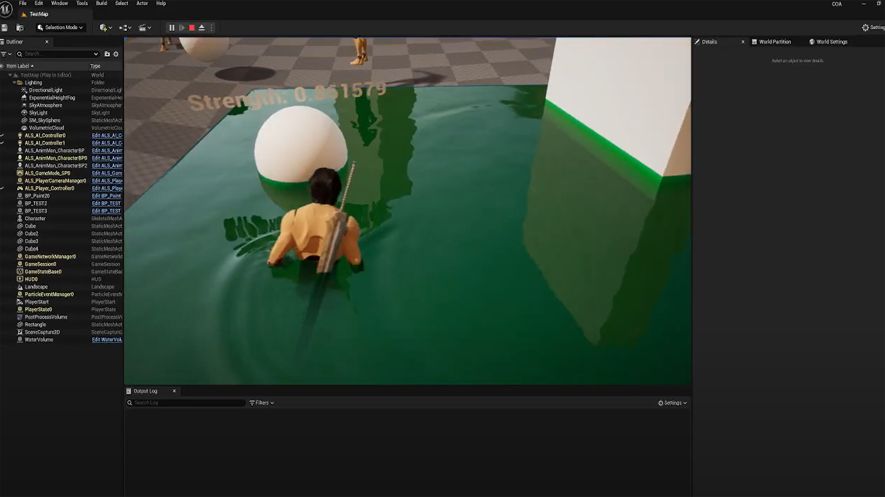885x497 pixels.
Task: Open the Selection Mode dropdown
Action: click(60, 28)
